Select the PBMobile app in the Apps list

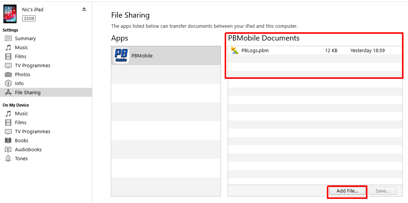pyautogui.click(x=165, y=56)
